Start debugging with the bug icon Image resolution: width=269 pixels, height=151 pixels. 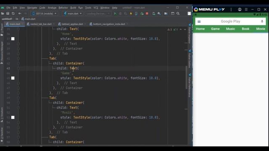pos(121,13)
